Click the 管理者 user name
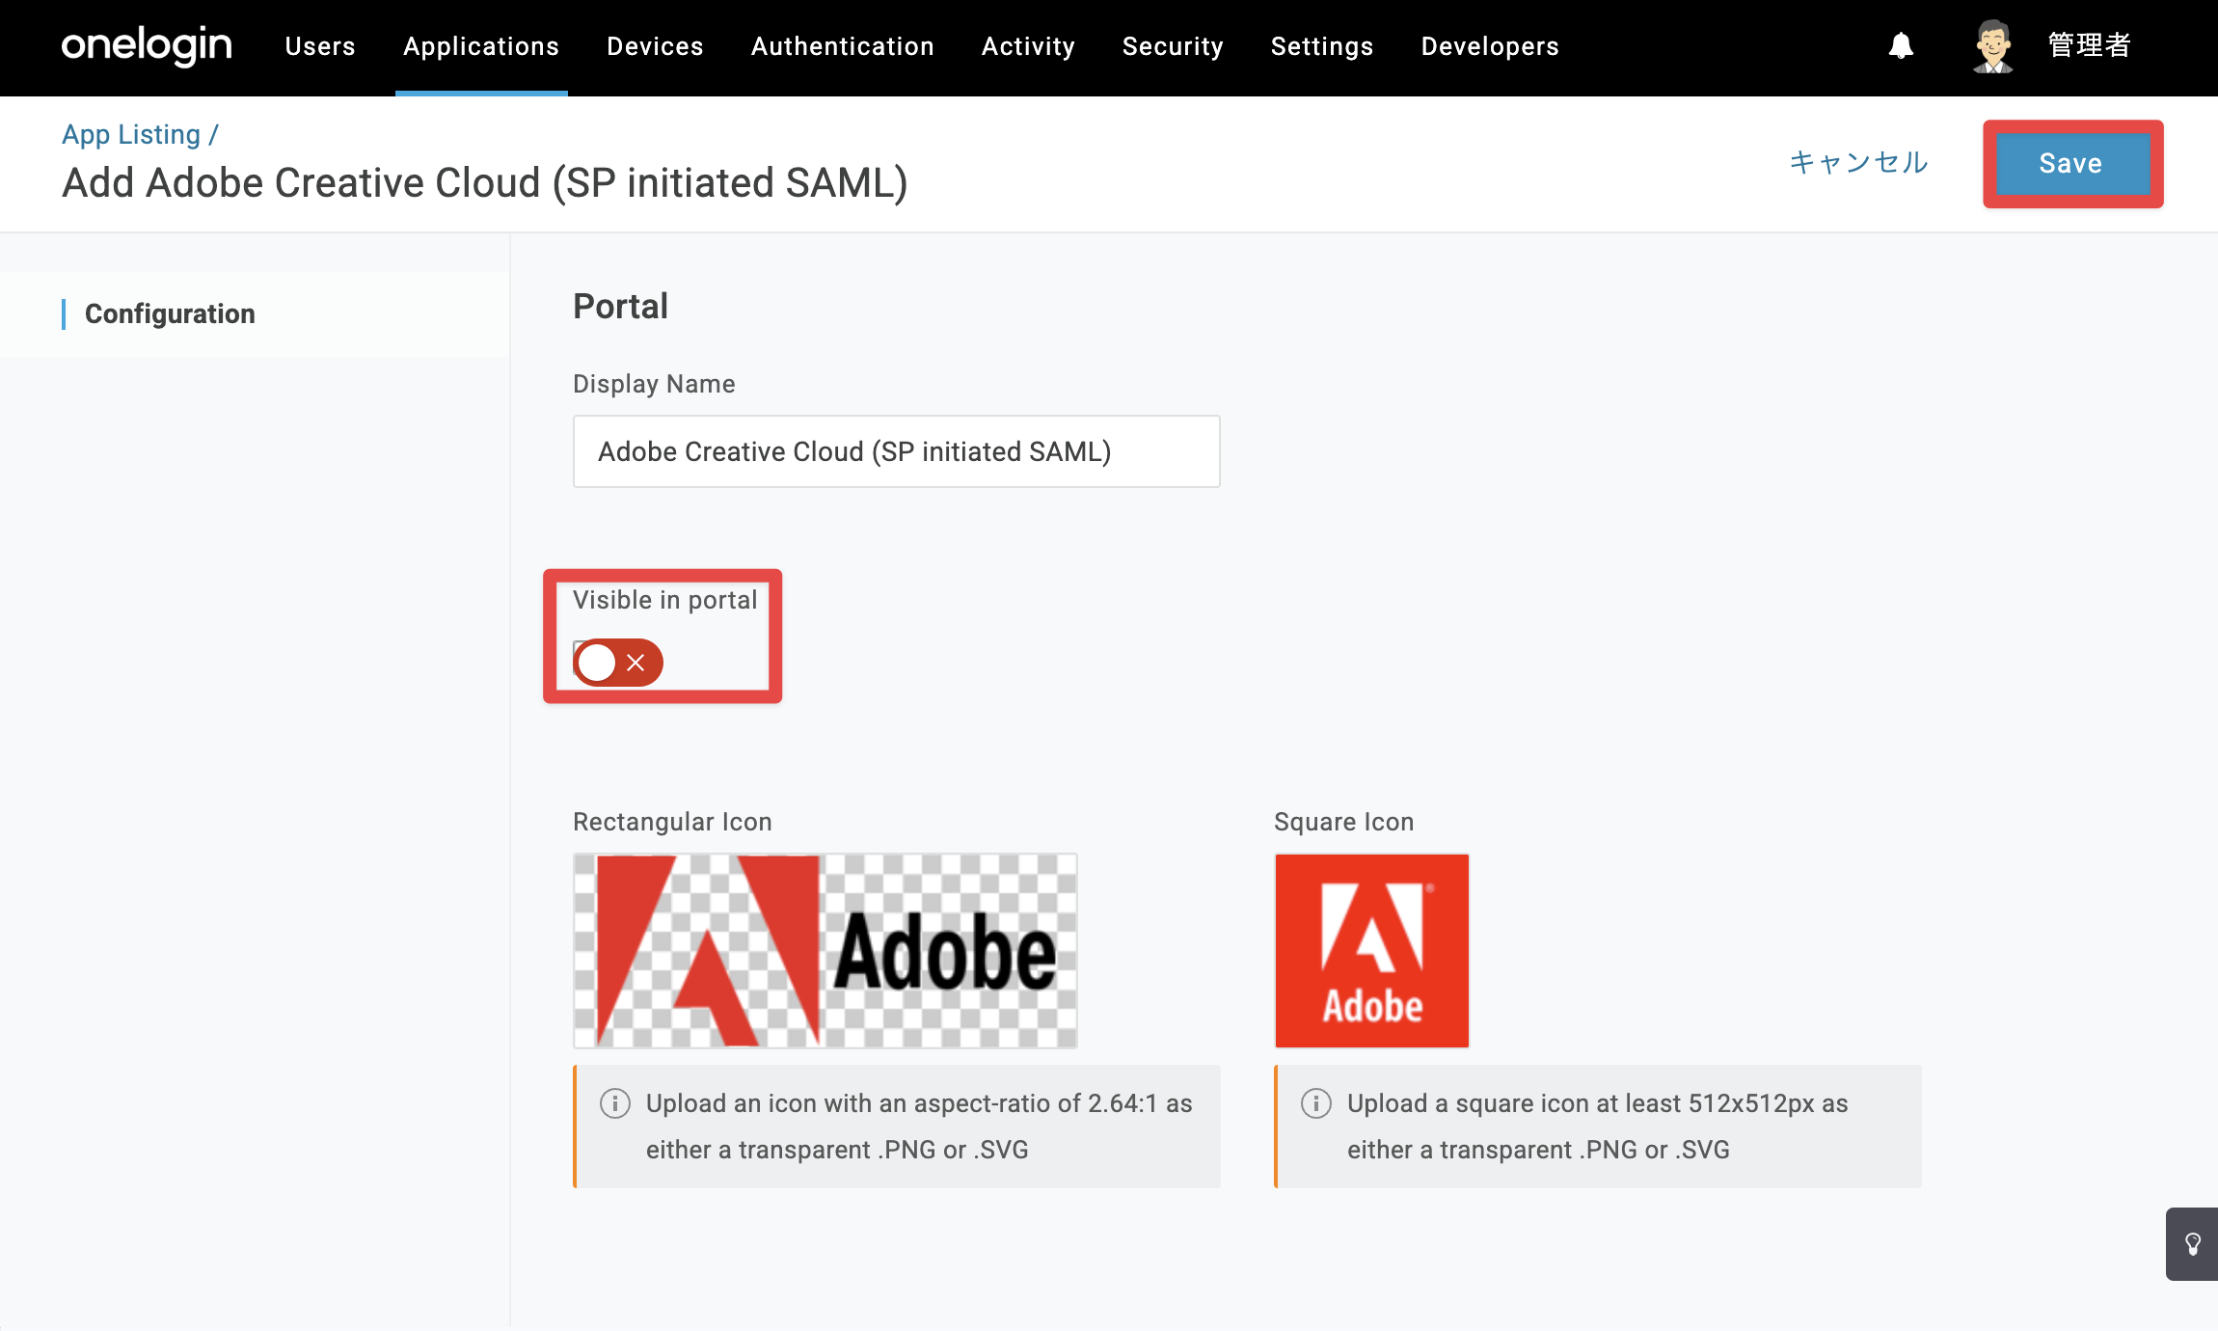The height and width of the screenshot is (1331, 2218). pyautogui.click(x=2089, y=45)
